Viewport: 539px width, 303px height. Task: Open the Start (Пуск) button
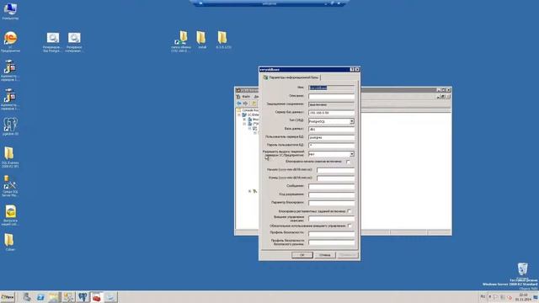click(x=8, y=297)
